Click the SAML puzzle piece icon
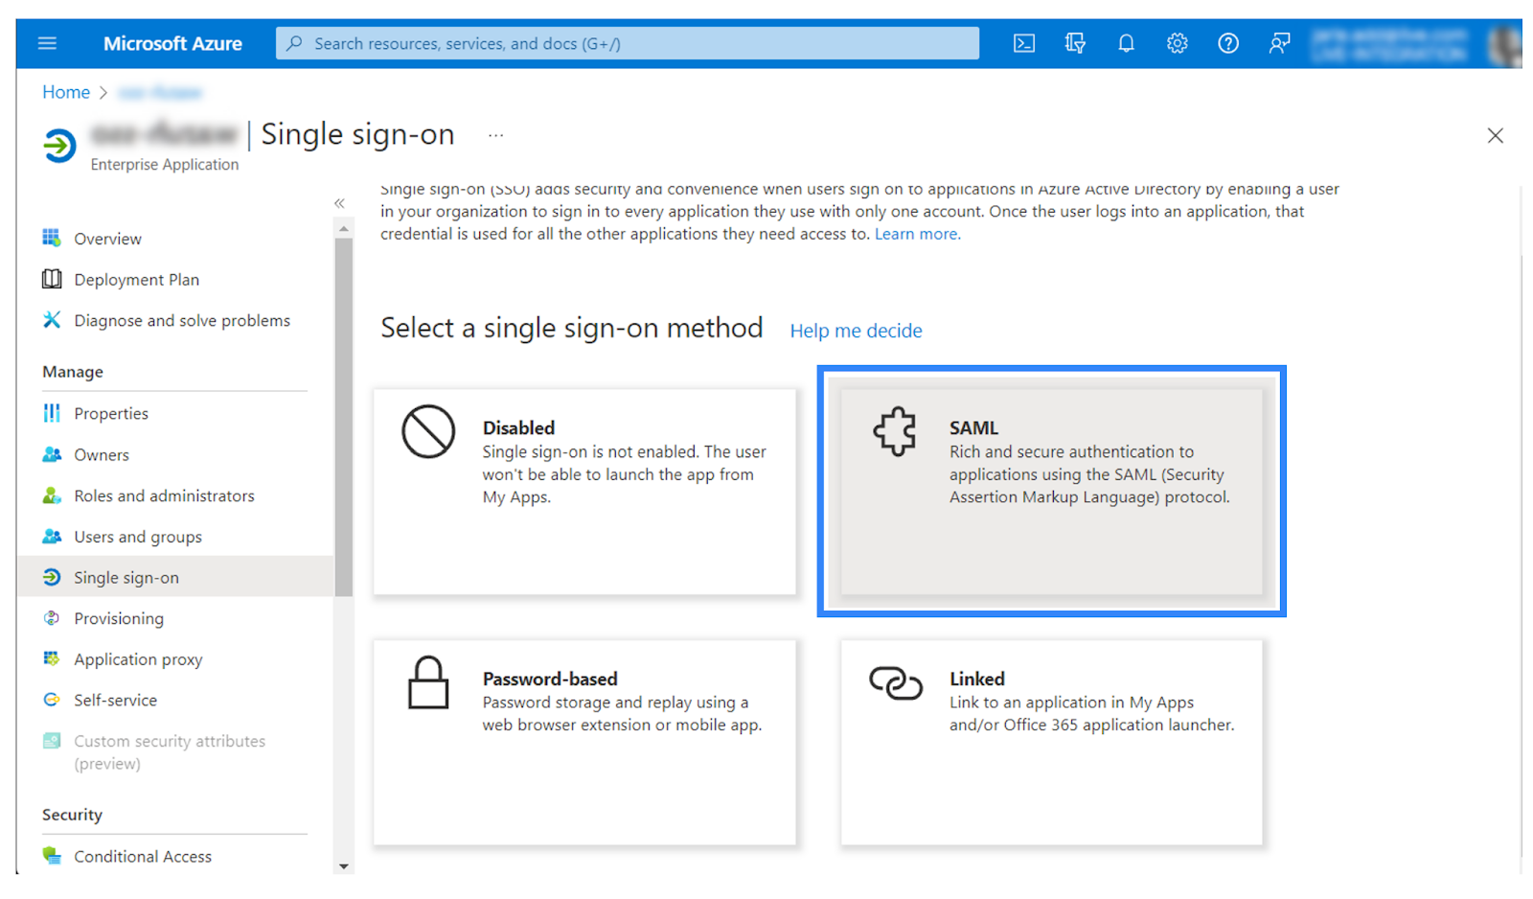Image resolution: width=1533 pixels, height=899 pixels. (895, 431)
